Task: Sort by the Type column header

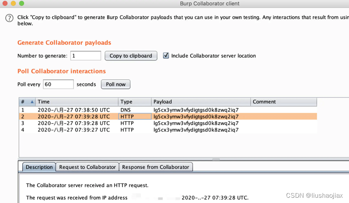Action: (135, 102)
